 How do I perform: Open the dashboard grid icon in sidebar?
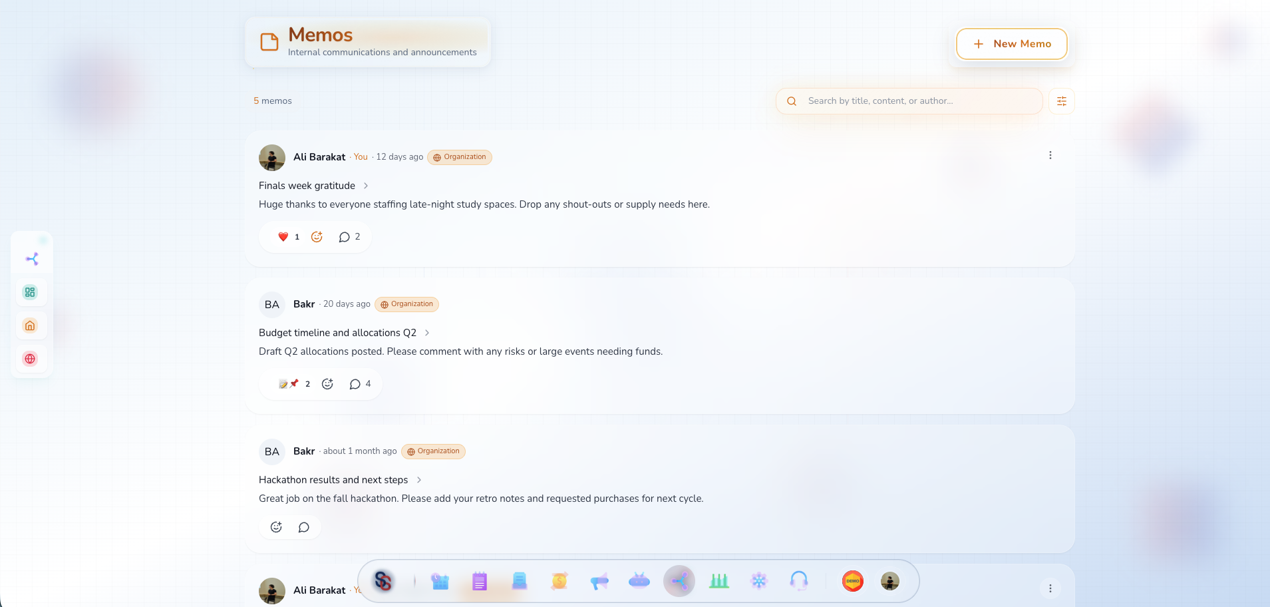click(x=31, y=292)
